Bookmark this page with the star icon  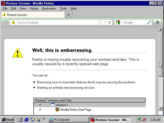coord(100,22)
